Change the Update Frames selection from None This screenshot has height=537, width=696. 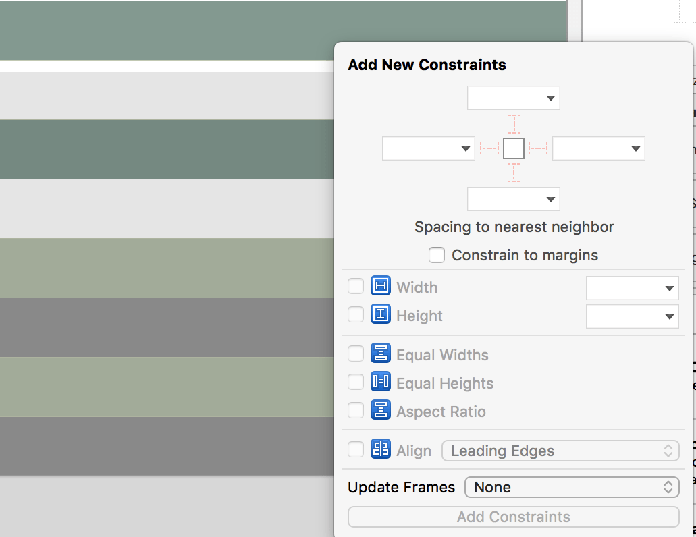click(x=571, y=486)
